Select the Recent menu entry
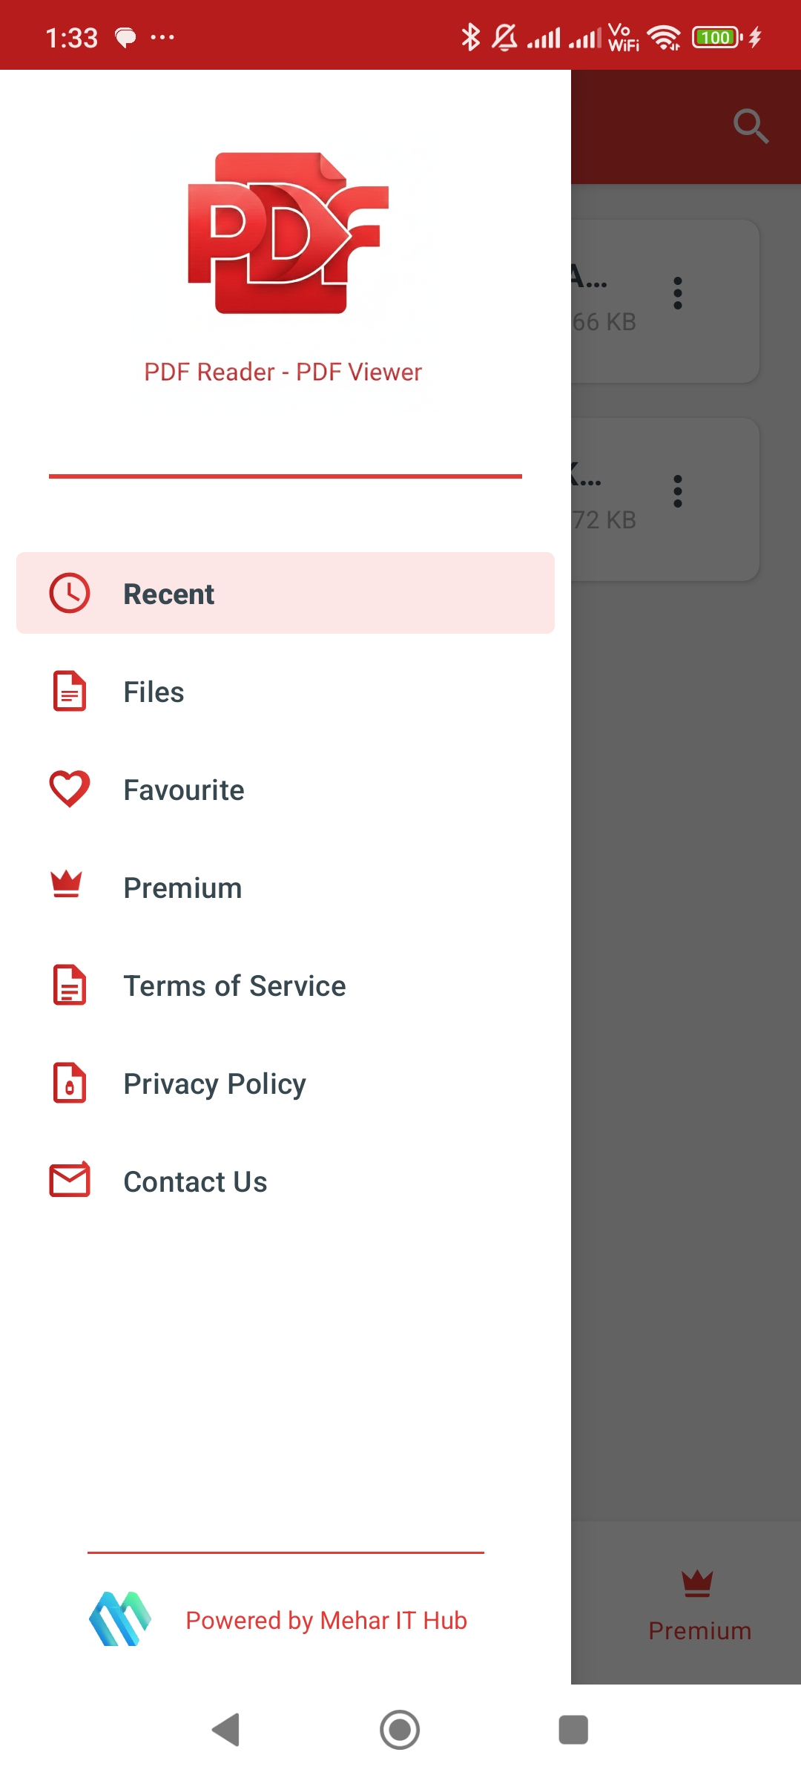The height and width of the screenshot is (1781, 801). (168, 593)
